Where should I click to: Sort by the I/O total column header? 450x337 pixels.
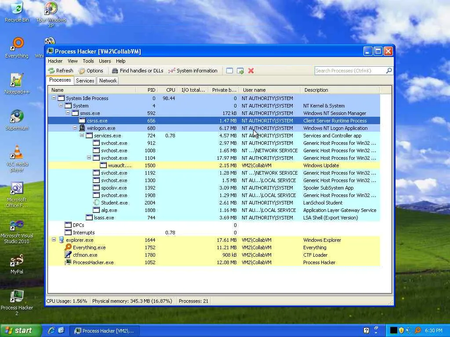pos(193,90)
